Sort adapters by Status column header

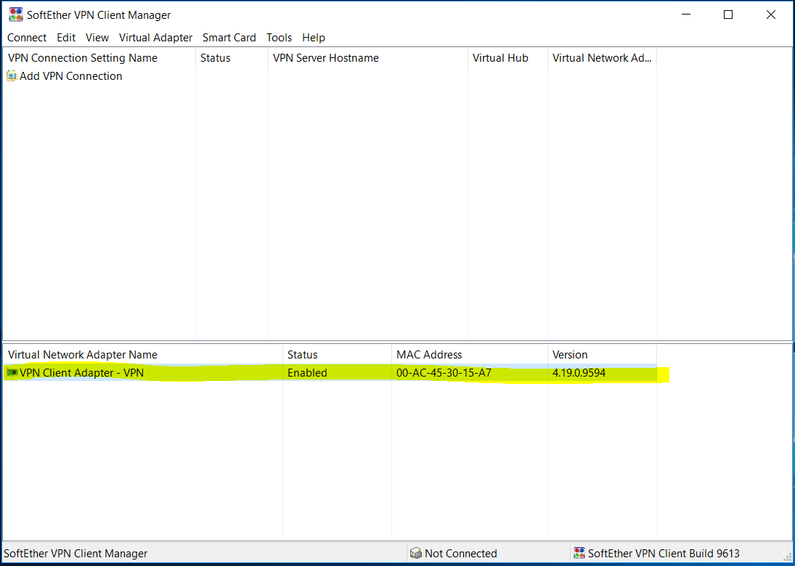coord(337,355)
